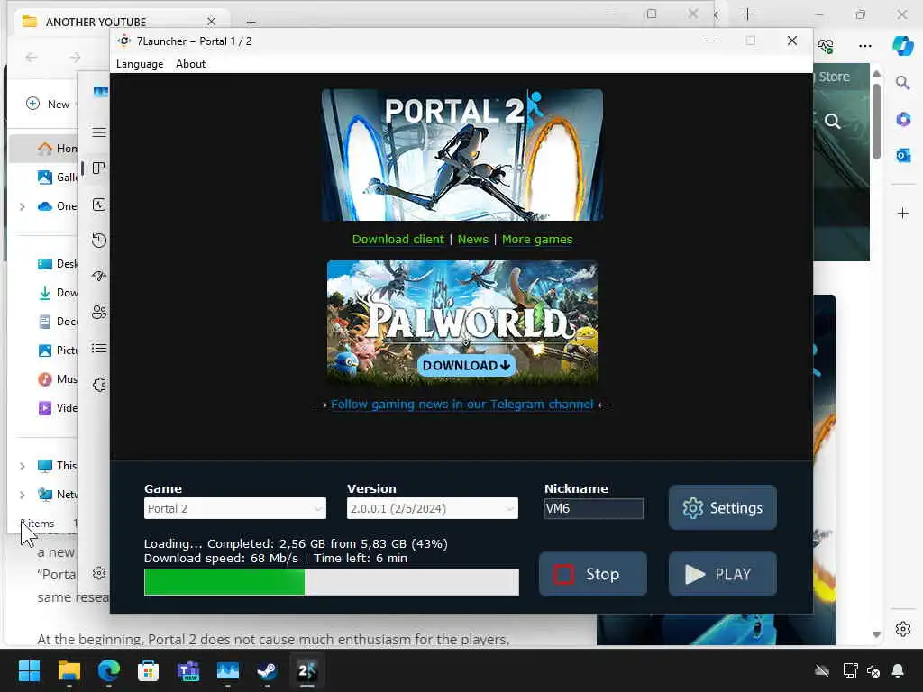Viewport: 923px width, 692px height.
Task: Add a new File Explorer tab
Action: click(x=251, y=23)
